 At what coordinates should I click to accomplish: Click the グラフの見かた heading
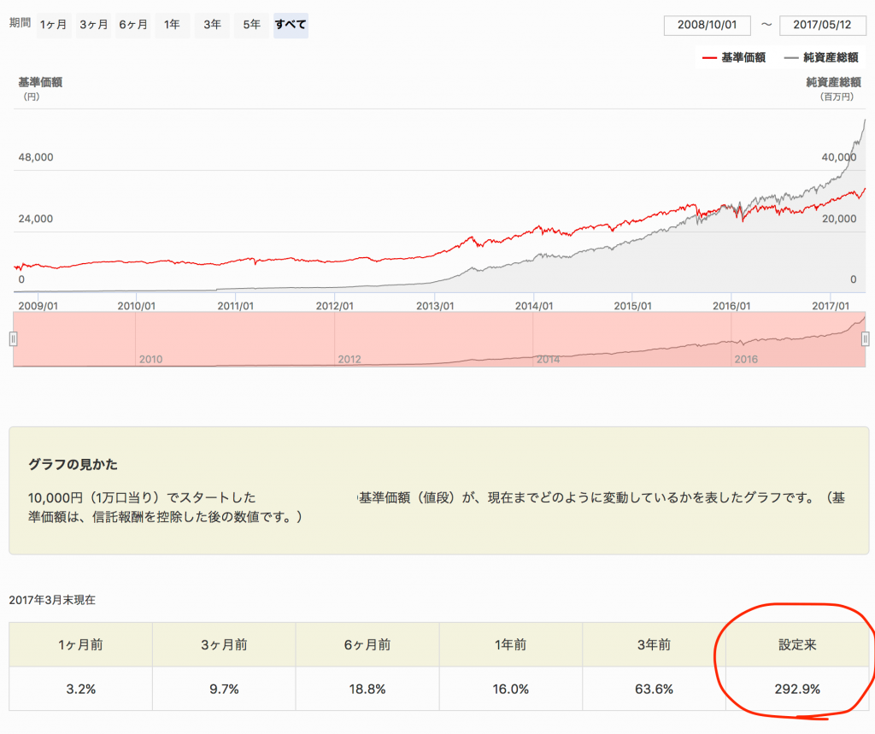pyautogui.click(x=73, y=464)
